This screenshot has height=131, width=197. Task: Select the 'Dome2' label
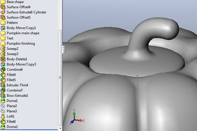click(12, 127)
